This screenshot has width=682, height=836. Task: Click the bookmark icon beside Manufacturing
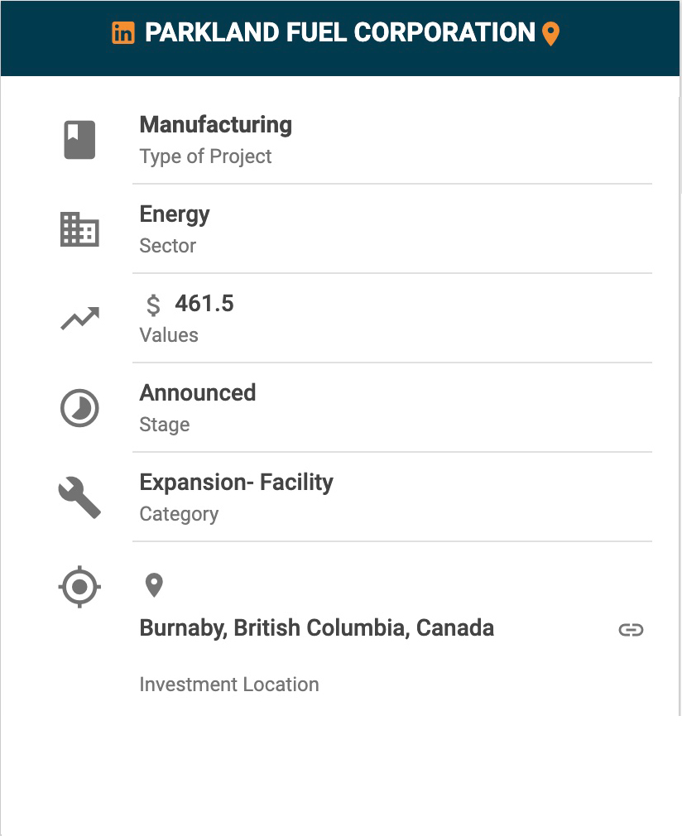click(79, 140)
